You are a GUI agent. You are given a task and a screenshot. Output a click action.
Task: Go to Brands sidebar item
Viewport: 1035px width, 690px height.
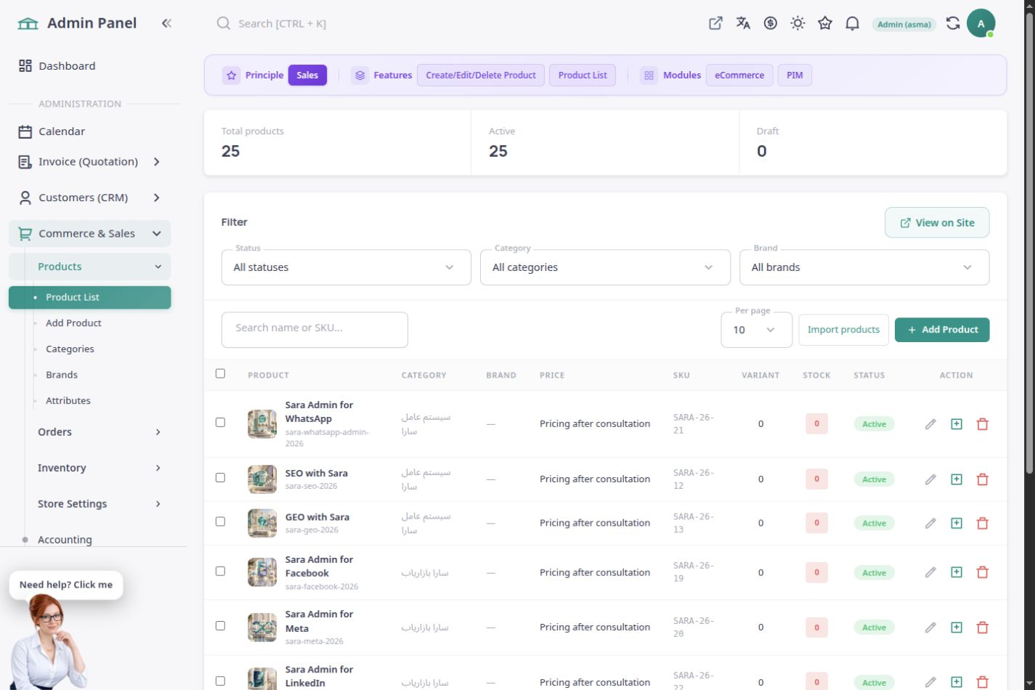pos(62,375)
